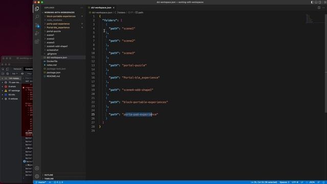
Task: Expand the verbose group in DevTools sidebar
Action: click(x=11, y=99)
